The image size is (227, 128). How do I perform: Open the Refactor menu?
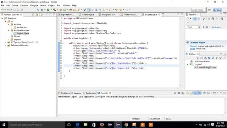(24, 6)
